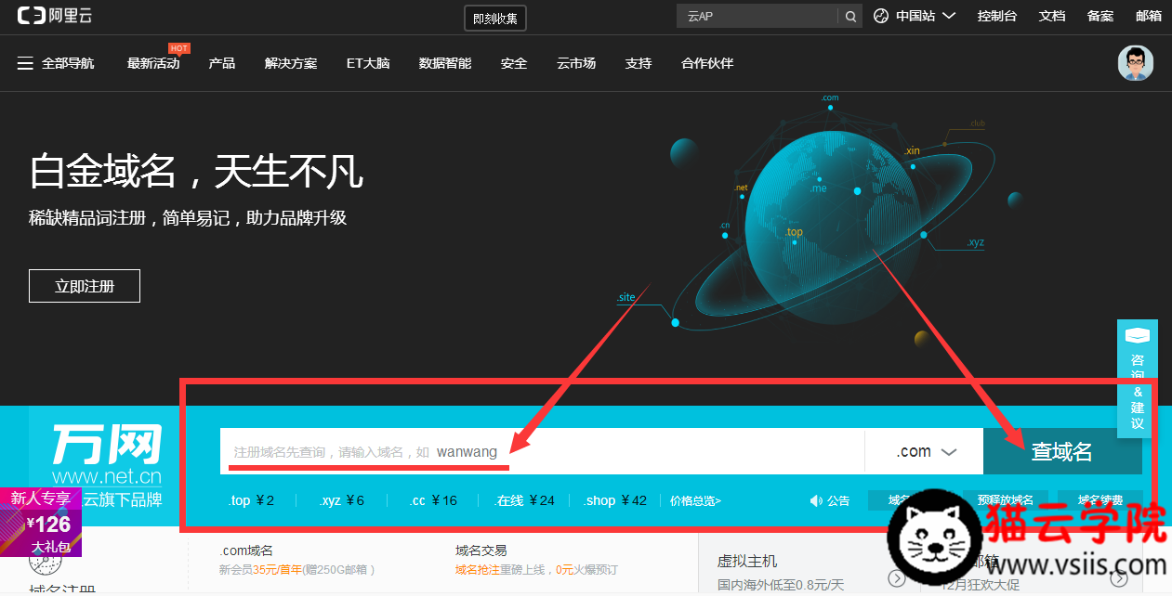Click the 域名续费 button
This screenshot has width=1172, height=596.
1100,500
